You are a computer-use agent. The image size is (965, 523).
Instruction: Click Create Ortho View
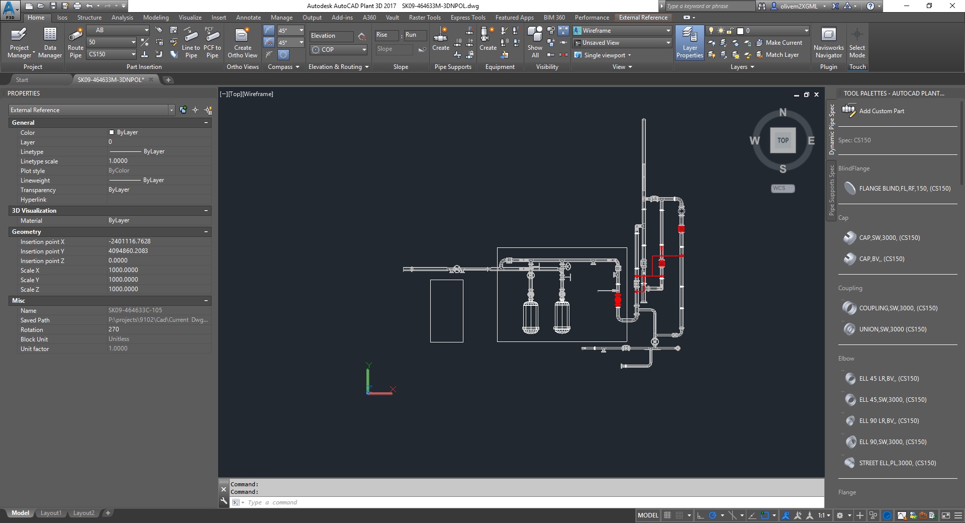(x=242, y=42)
